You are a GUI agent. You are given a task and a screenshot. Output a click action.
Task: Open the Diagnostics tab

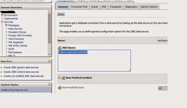click(131, 7)
